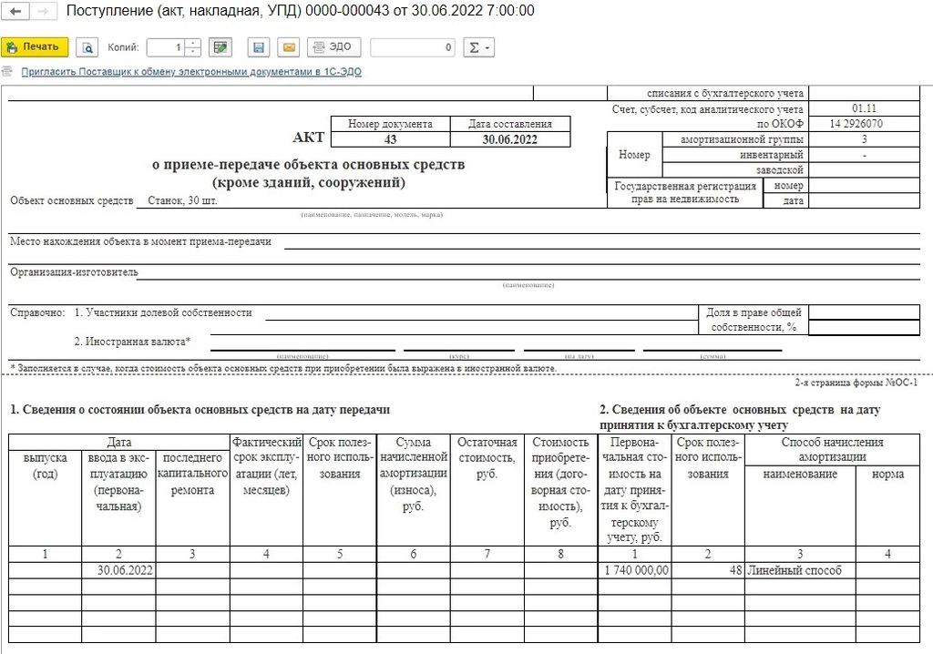Select the Линейный способ cell
This screenshot has height=654, width=933.
799,571
